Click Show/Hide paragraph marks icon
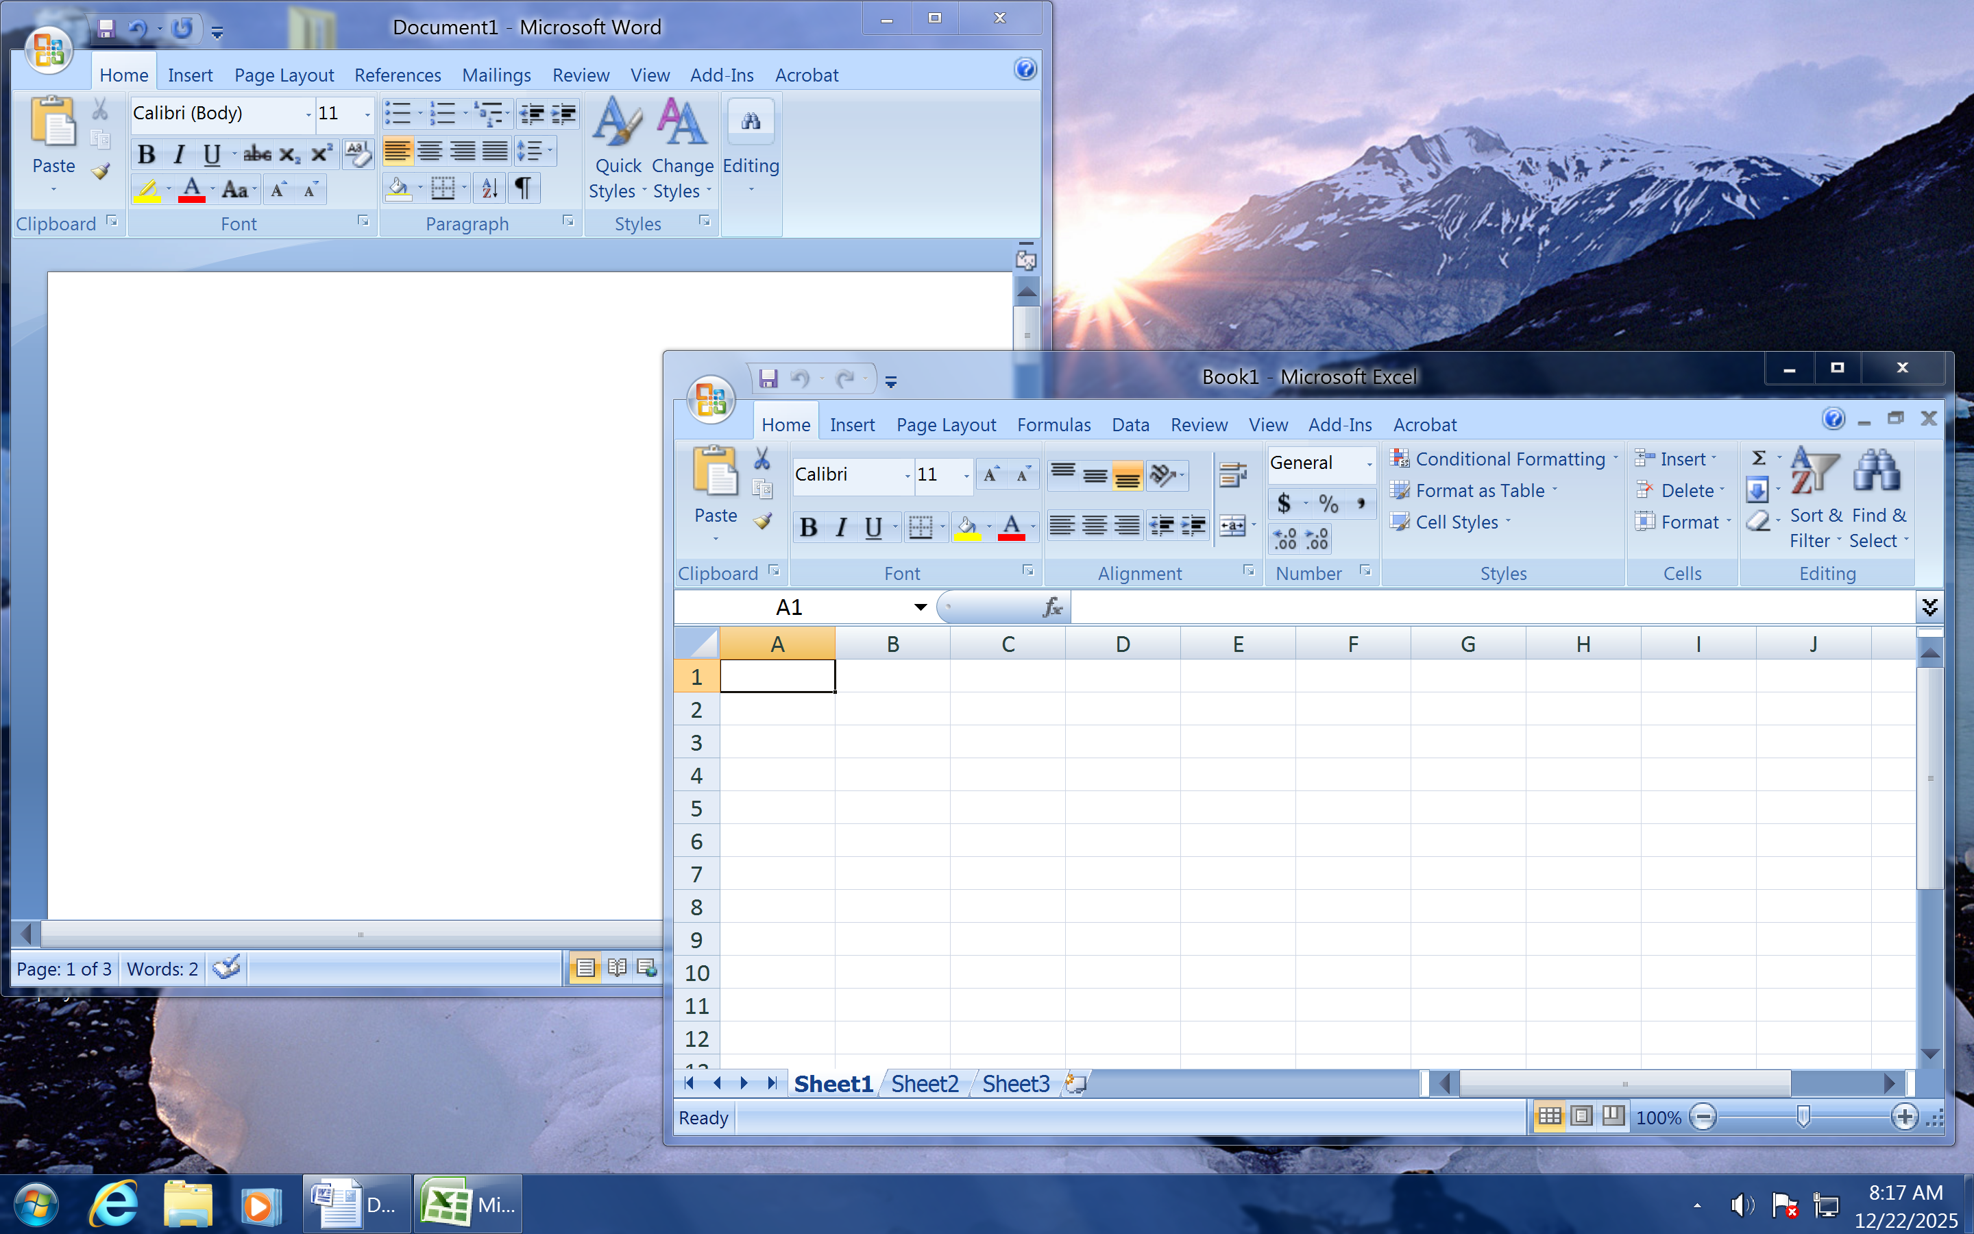The width and height of the screenshot is (1974, 1234). (x=524, y=189)
